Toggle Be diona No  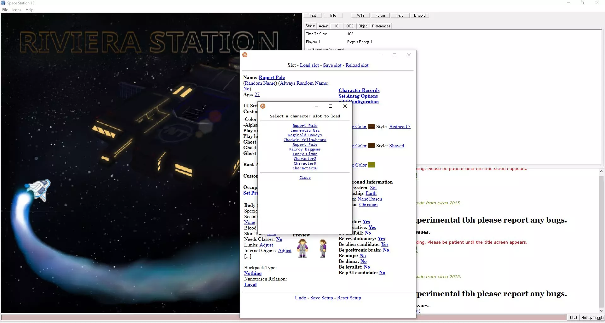(364, 261)
